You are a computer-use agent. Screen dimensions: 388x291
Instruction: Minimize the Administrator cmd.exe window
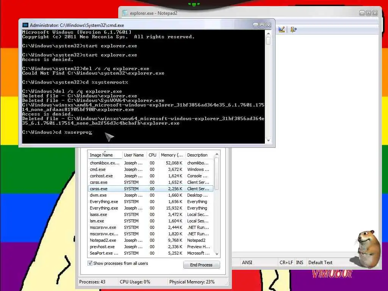(x=256, y=25)
